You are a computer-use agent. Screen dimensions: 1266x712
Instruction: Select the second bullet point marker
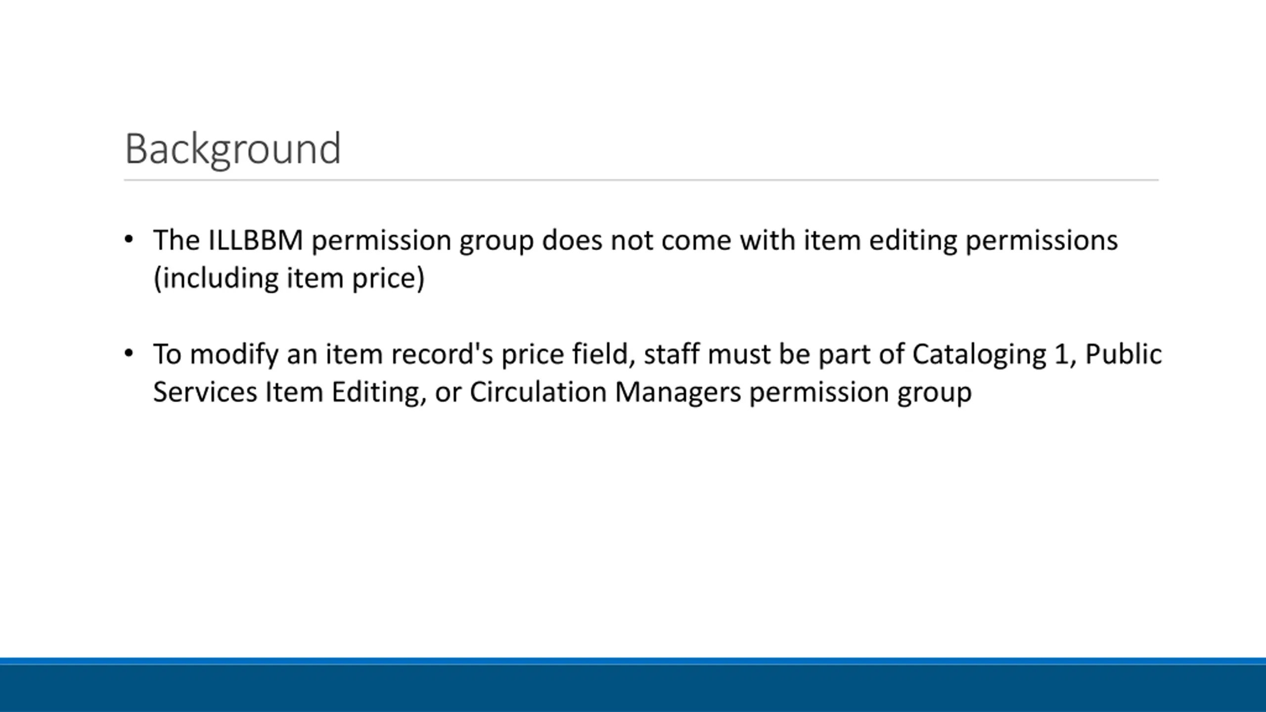point(129,354)
